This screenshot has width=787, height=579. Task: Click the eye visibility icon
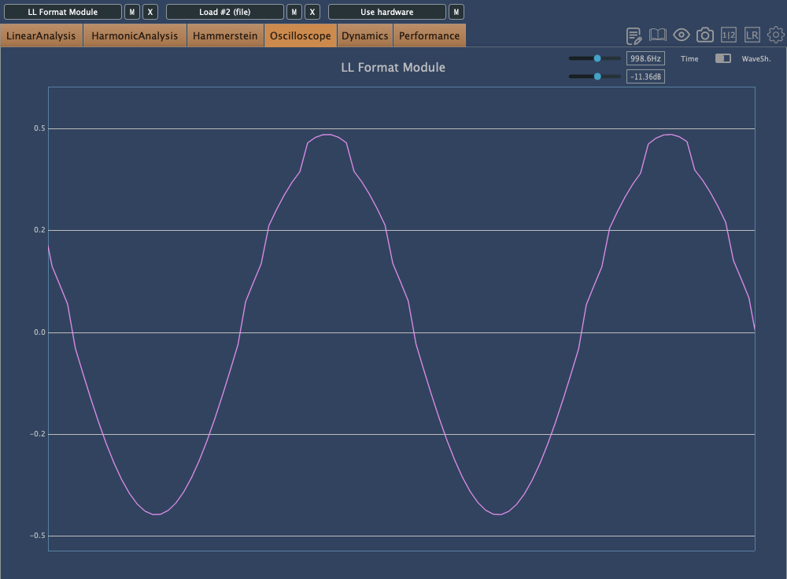click(x=682, y=35)
